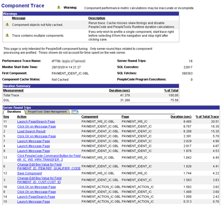The width and height of the screenshot is (223, 205).
Task: Select the first component value PAYMENT_IDENT_IC.GBL
Action: pyautogui.click(x=70, y=74)
